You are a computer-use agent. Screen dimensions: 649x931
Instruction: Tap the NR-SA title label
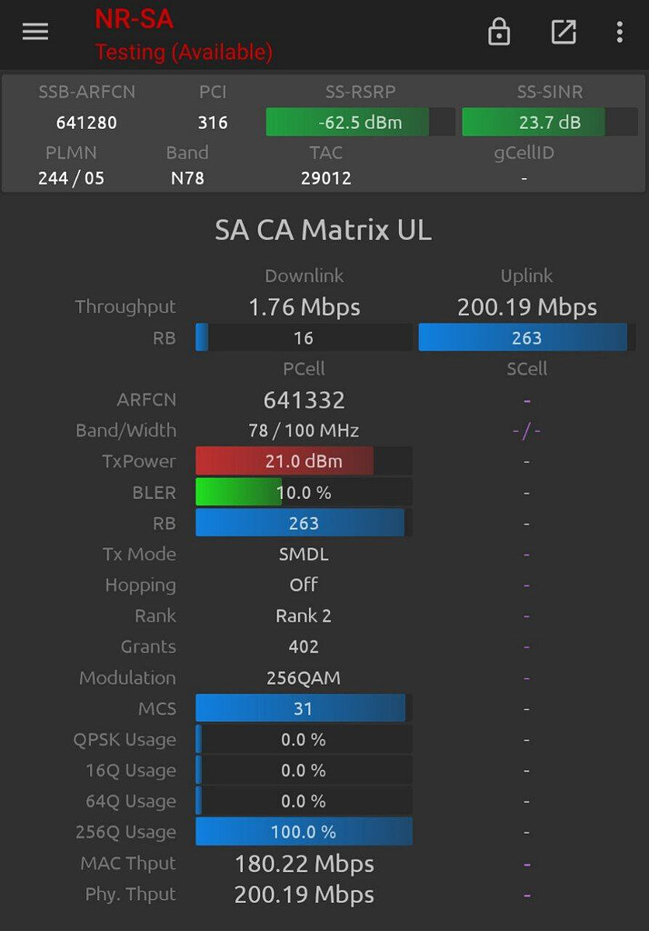[x=134, y=18]
